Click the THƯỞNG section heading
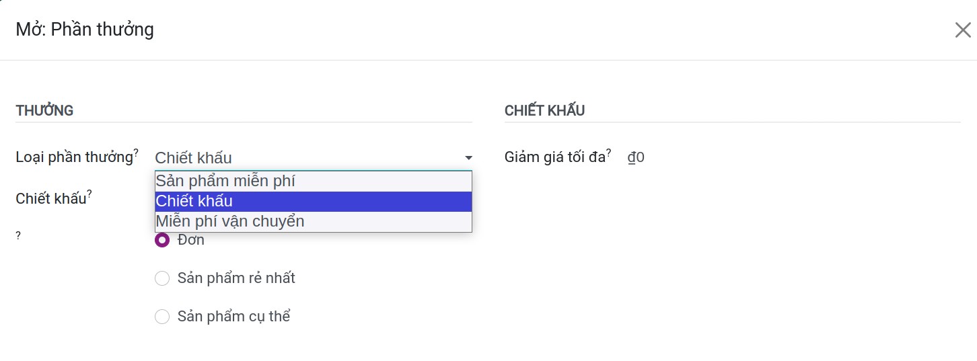977x361 pixels. [x=44, y=111]
